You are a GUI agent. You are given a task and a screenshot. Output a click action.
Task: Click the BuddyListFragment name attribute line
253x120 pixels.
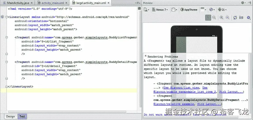76,37
